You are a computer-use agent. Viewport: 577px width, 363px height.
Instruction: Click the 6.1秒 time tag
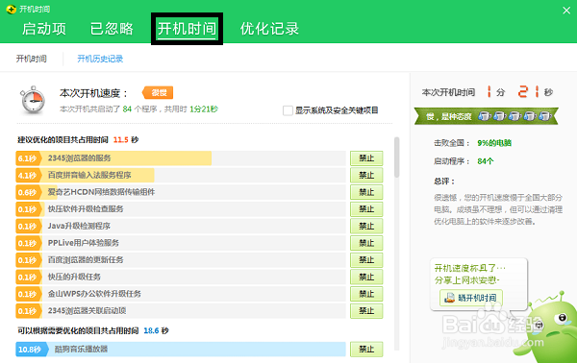28,158
